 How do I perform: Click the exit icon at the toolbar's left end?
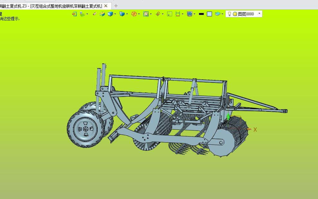pos(74,14)
